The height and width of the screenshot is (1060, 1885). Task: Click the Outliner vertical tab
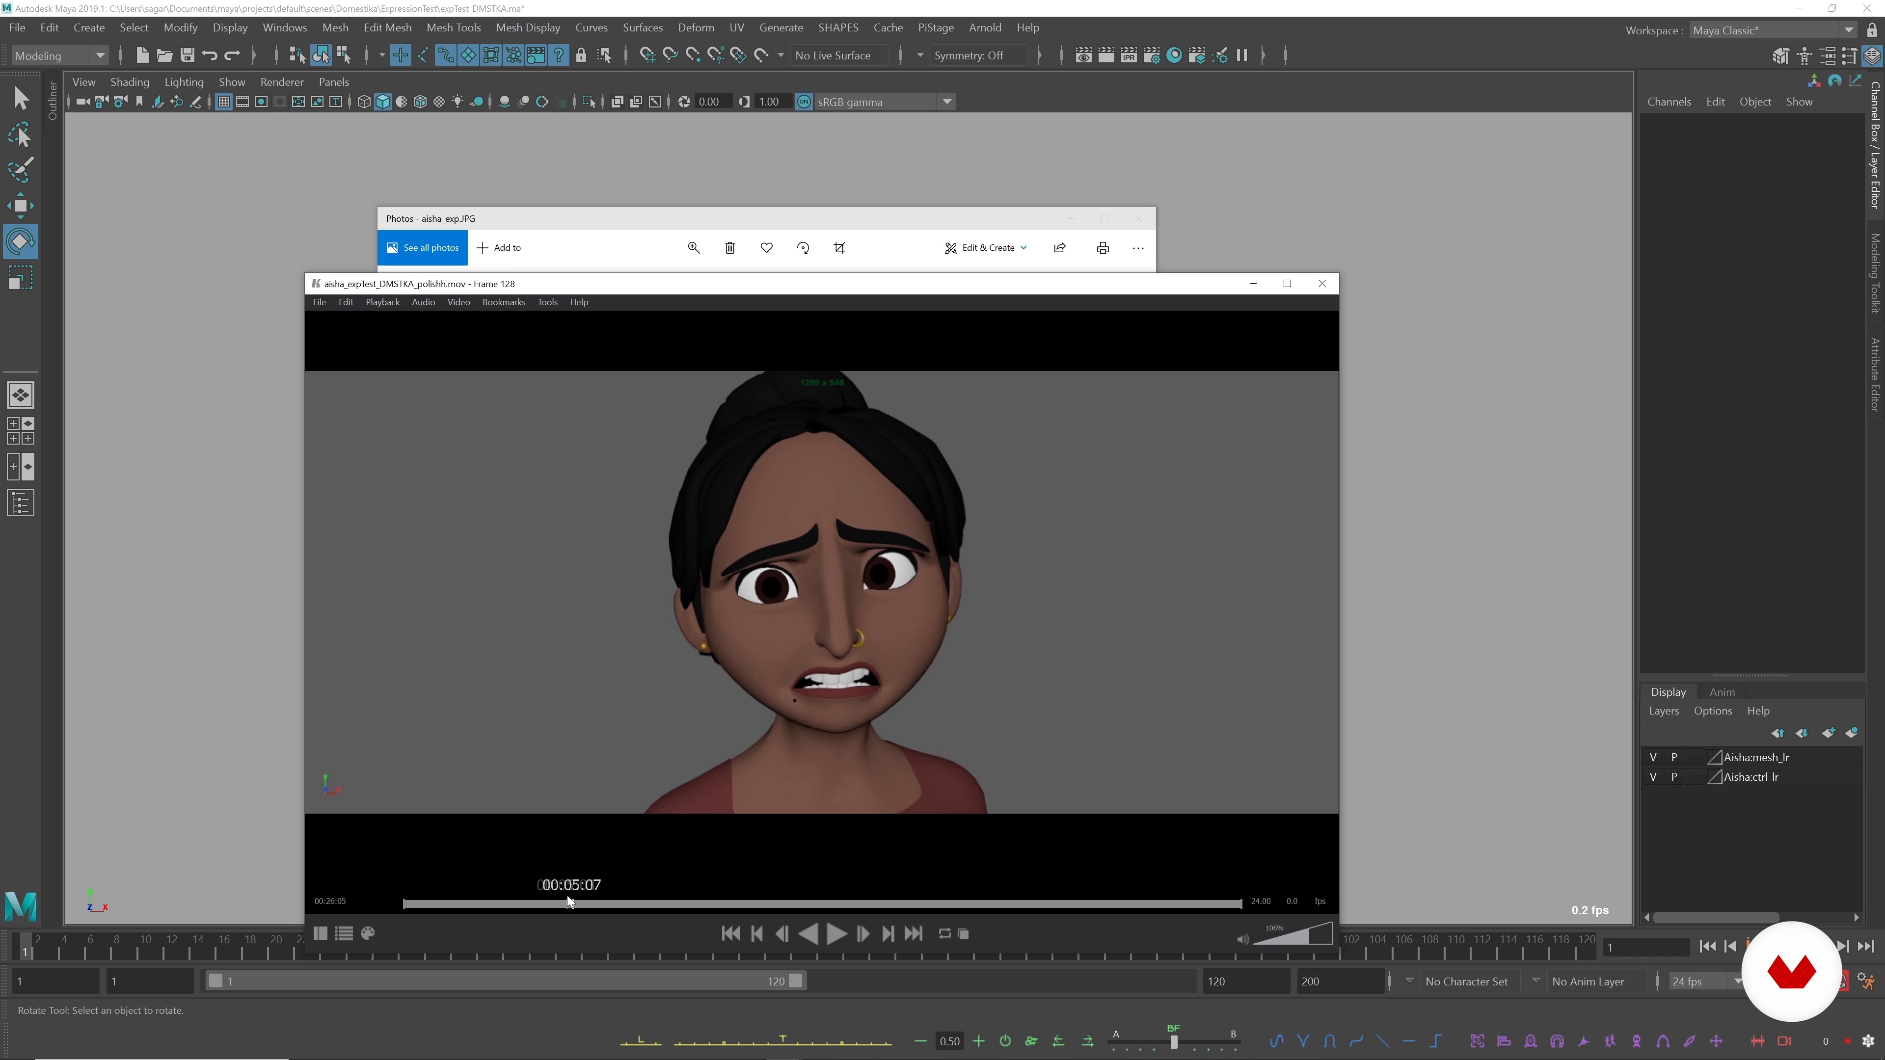point(52,101)
